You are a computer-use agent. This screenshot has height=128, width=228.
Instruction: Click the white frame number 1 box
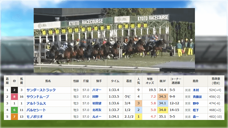(14, 103)
